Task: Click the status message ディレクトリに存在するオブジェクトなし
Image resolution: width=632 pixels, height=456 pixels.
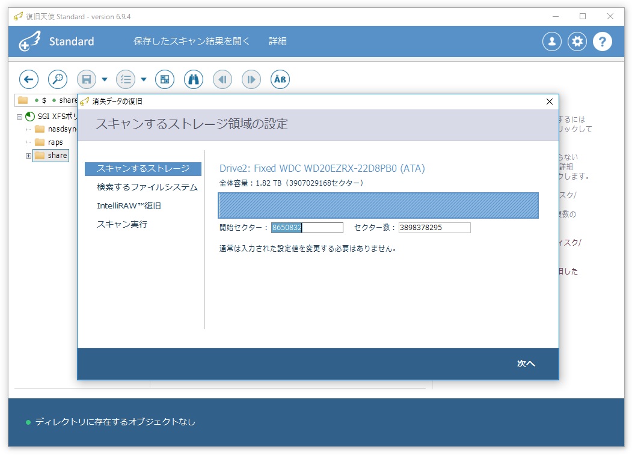Action: (115, 422)
